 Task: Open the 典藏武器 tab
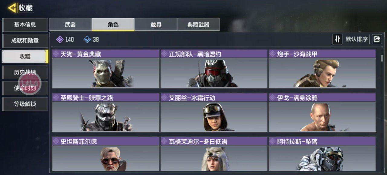(x=198, y=24)
